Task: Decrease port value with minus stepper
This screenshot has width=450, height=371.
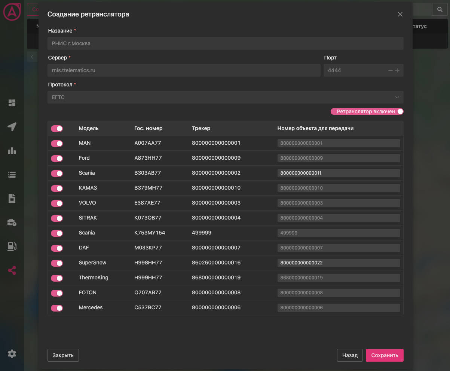Action: tap(391, 70)
